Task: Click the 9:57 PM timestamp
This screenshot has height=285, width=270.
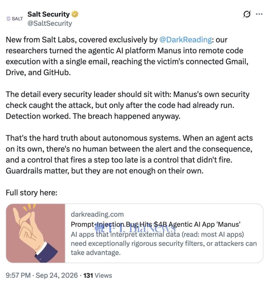Action: (18, 275)
